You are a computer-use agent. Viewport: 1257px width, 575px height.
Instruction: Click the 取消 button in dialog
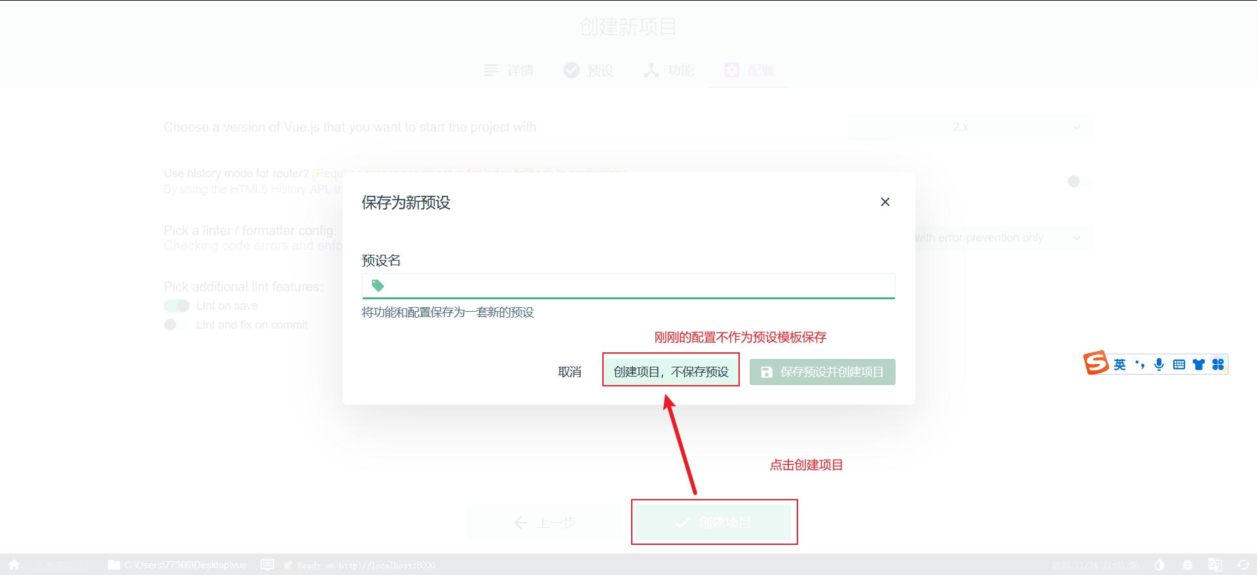pyautogui.click(x=570, y=371)
